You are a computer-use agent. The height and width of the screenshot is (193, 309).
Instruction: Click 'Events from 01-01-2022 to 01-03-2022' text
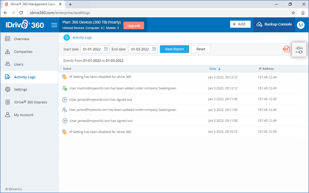(93, 60)
